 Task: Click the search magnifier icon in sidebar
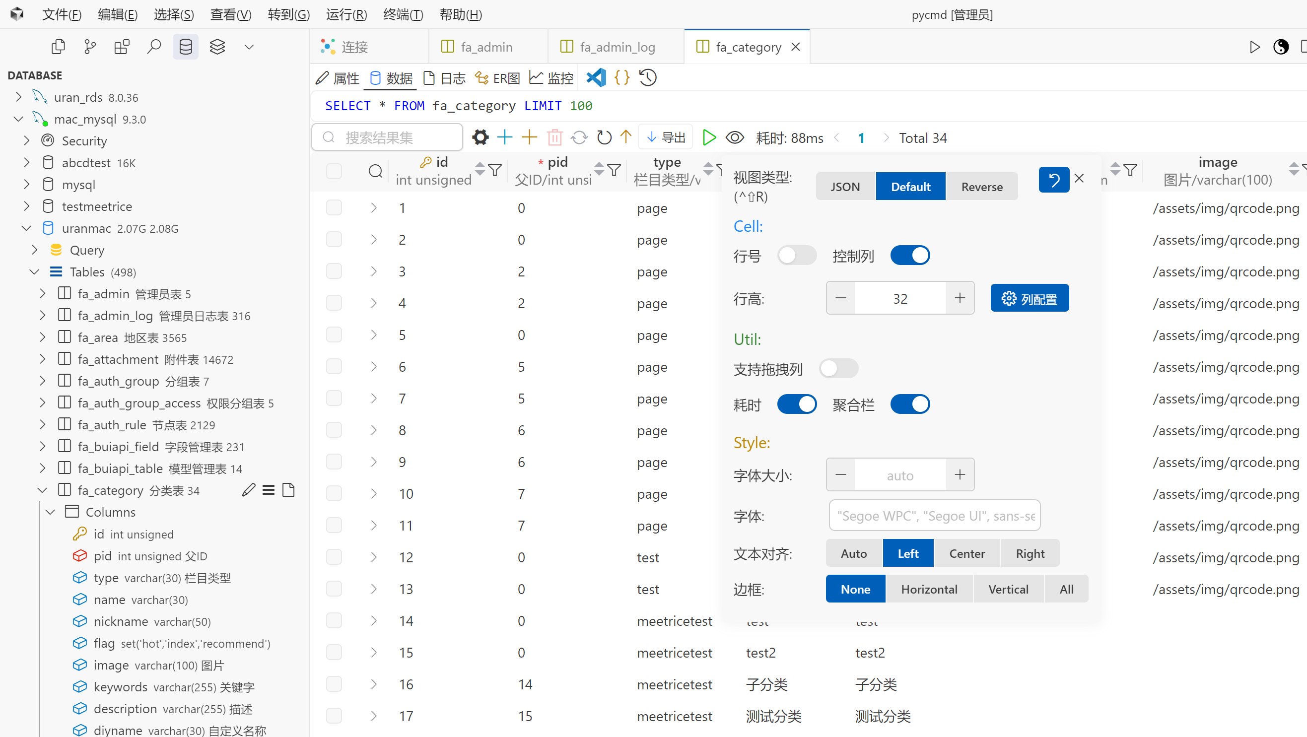(x=154, y=47)
